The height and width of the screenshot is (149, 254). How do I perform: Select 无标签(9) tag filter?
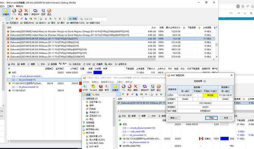click(13, 23)
